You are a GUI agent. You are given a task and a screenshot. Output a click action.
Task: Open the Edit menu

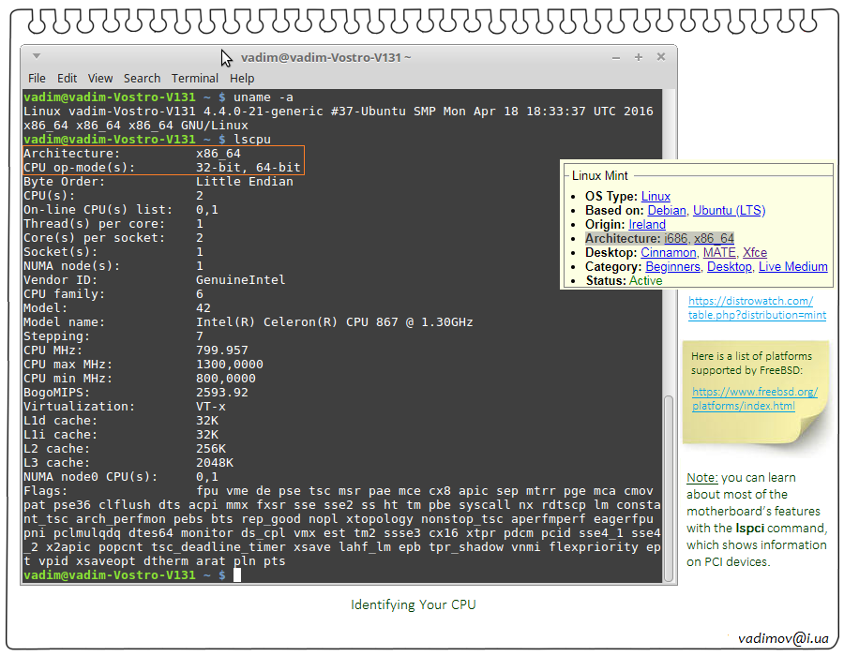(x=67, y=79)
